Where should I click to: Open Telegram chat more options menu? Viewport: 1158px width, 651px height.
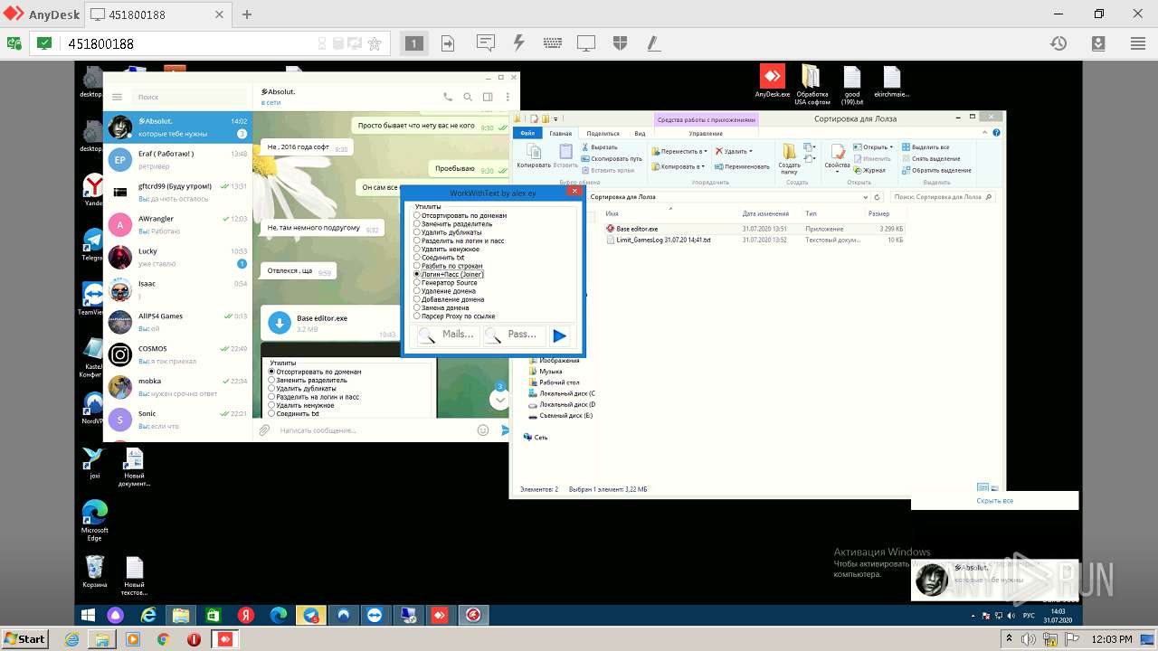tap(507, 97)
